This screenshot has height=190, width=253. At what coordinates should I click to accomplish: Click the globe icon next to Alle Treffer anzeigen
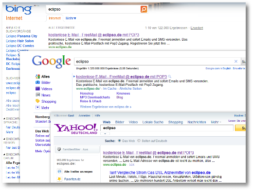(x=59, y=172)
